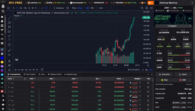This screenshot has height=111, width=195.
Task: Expand the chart style dropdown arrow
Action: (x=50, y=8)
